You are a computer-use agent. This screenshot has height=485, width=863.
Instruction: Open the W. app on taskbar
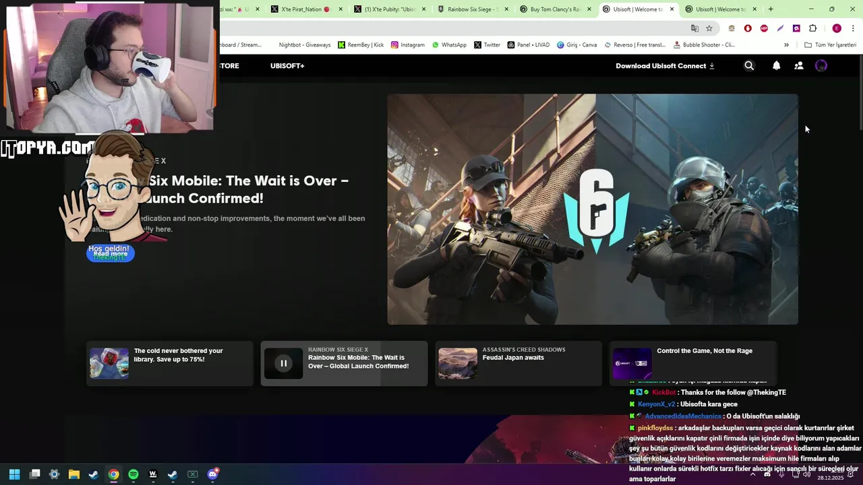[x=153, y=474]
